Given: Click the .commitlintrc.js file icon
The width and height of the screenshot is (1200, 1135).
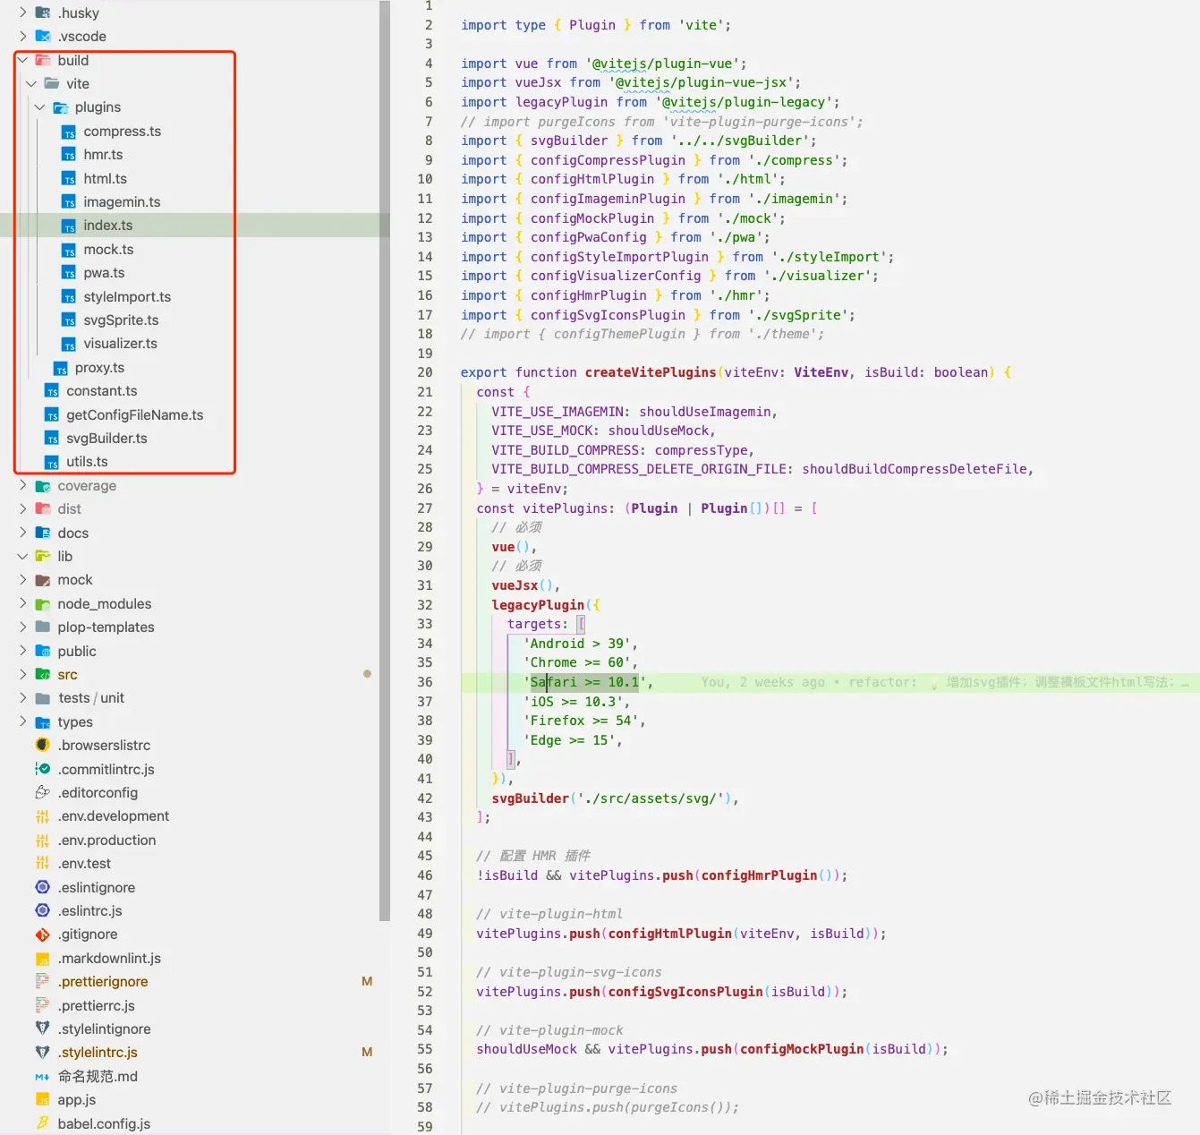Looking at the screenshot, I should (x=42, y=769).
